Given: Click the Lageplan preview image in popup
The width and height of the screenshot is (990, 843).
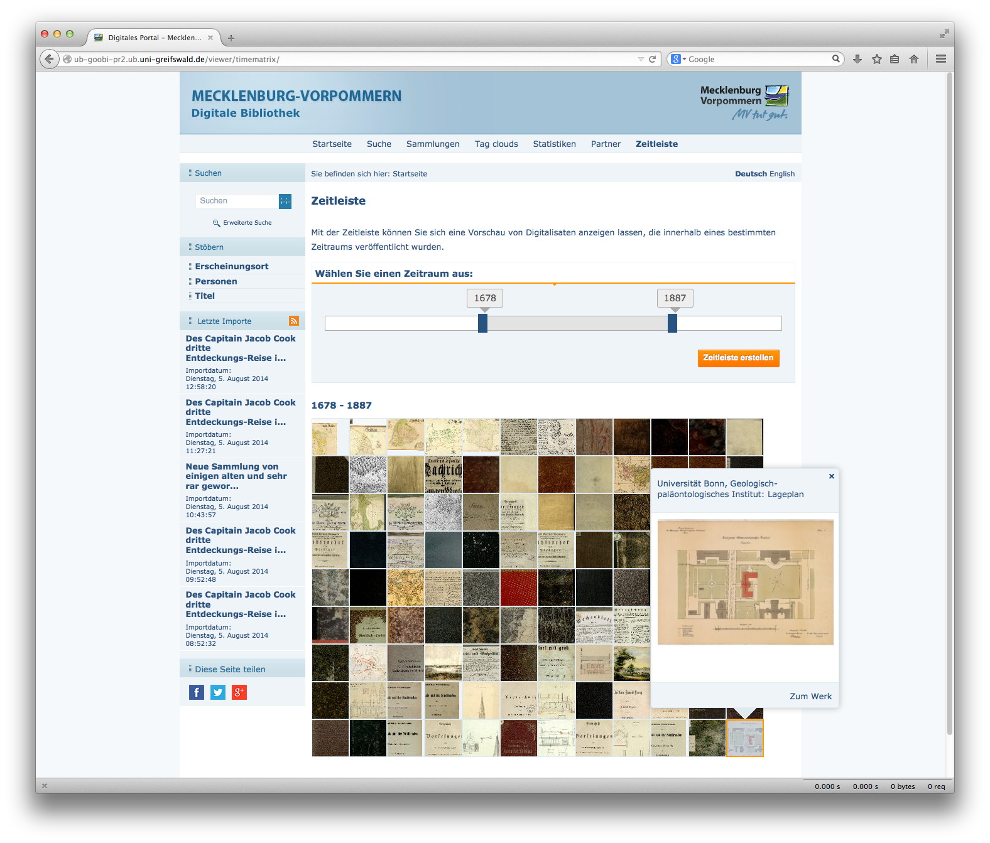Looking at the screenshot, I should pyautogui.click(x=746, y=582).
